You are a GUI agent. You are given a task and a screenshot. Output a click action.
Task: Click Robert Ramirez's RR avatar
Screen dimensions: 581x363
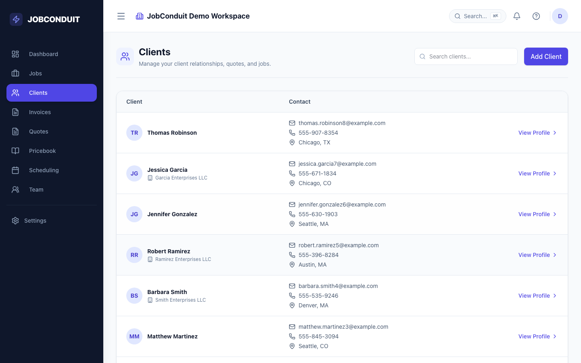coord(134,255)
